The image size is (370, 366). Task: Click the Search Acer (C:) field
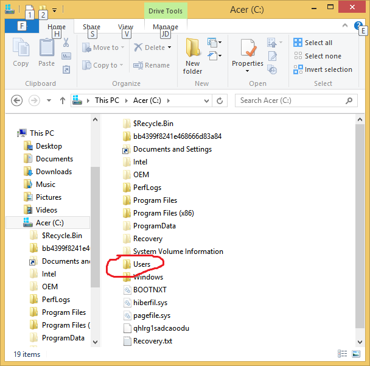[296, 100]
